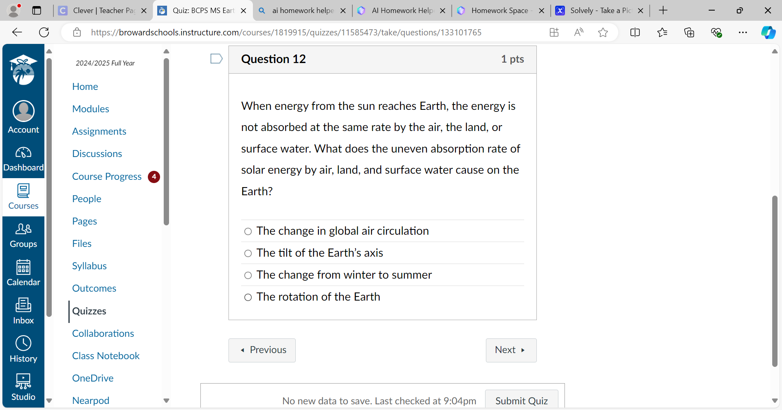Open the Class Notebook link
Screen dimensions: 782x410
[x=106, y=356]
